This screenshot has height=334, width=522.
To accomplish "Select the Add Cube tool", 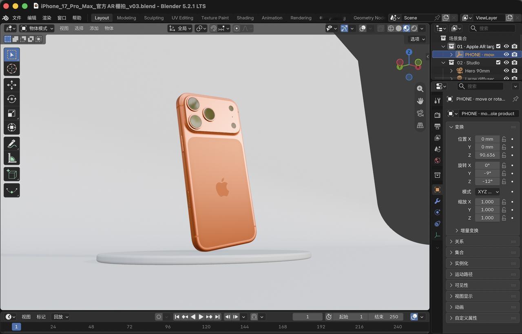I will coord(12,174).
